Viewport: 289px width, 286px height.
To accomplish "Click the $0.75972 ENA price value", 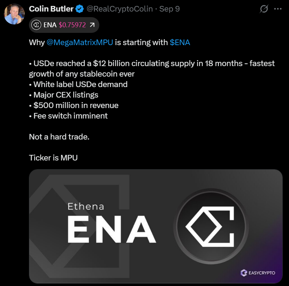I will point(72,25).
